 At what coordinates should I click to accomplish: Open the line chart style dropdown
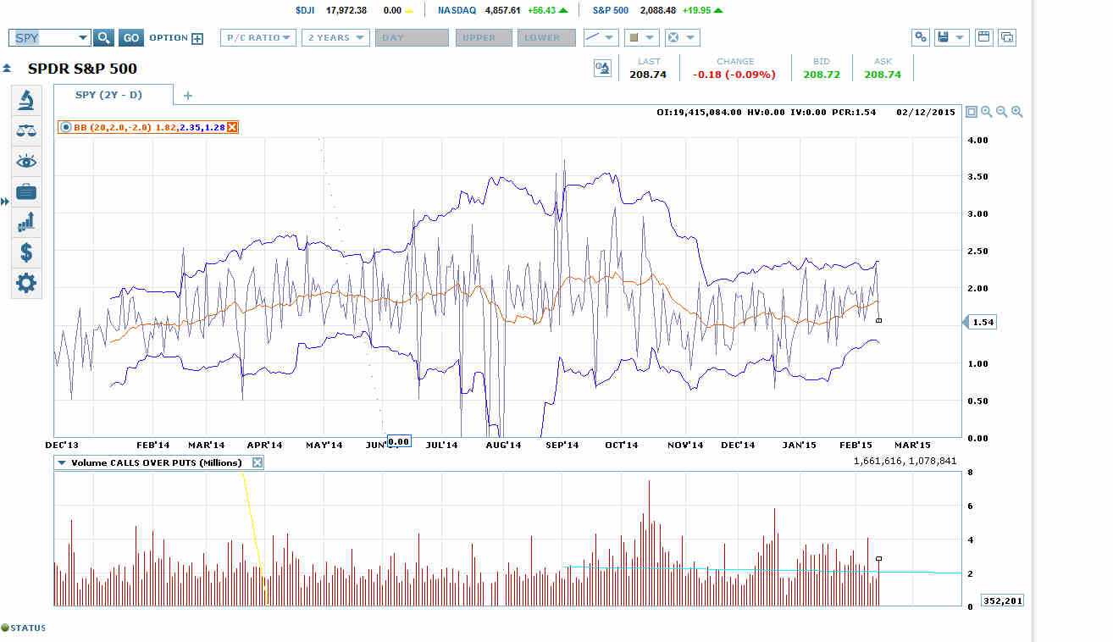tap(601, 38)
